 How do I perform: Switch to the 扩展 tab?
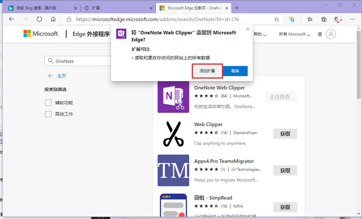click(118, 8)
